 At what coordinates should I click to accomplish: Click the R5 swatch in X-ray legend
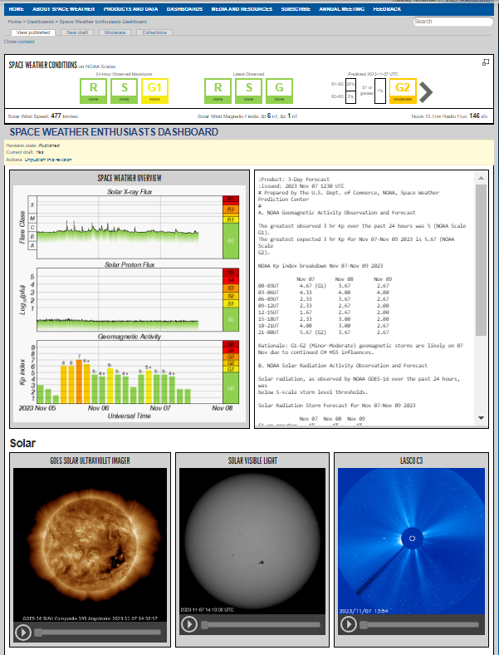coord(231,199)
